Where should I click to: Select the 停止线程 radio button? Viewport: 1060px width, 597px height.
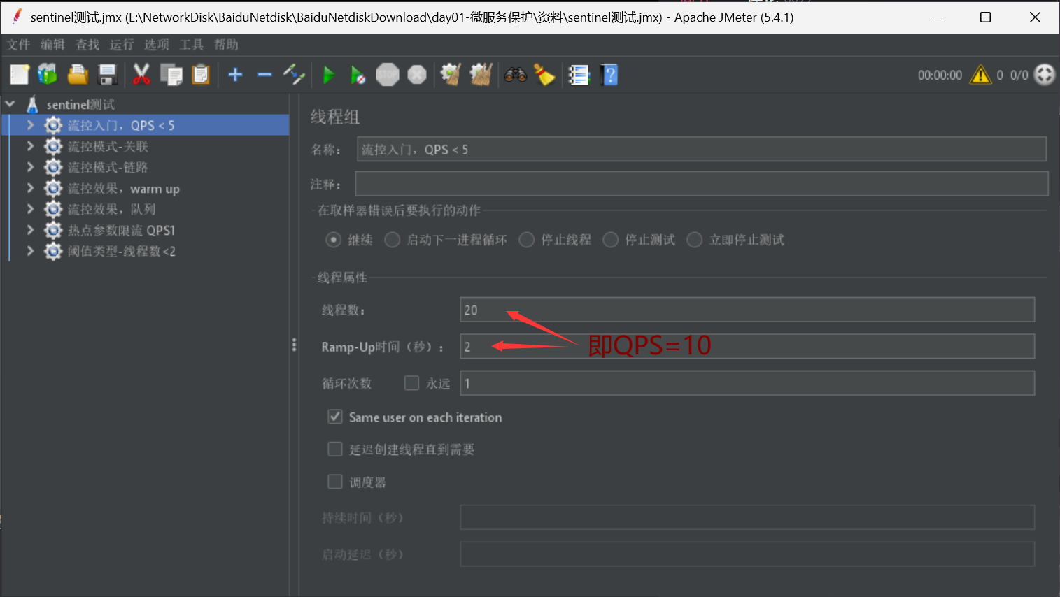tap(527, 240)
